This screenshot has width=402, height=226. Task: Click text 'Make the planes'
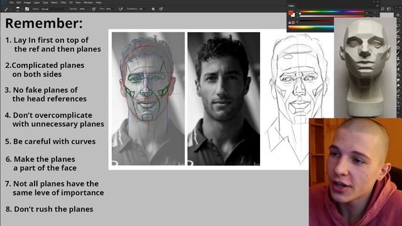pyautogui.click(x=45, y=159)
